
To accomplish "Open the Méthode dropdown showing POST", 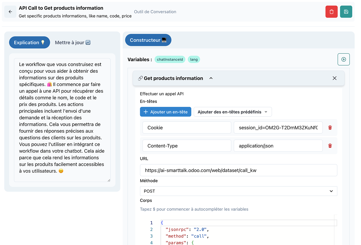I will 238,191.
